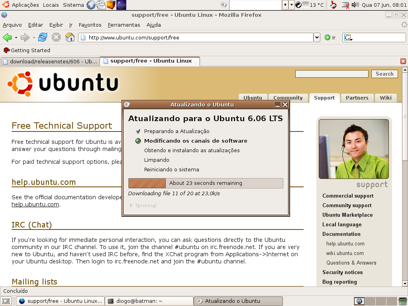
Task: Minimize the Atualizando o Ubuntu dialog
Action: (277, 105)
